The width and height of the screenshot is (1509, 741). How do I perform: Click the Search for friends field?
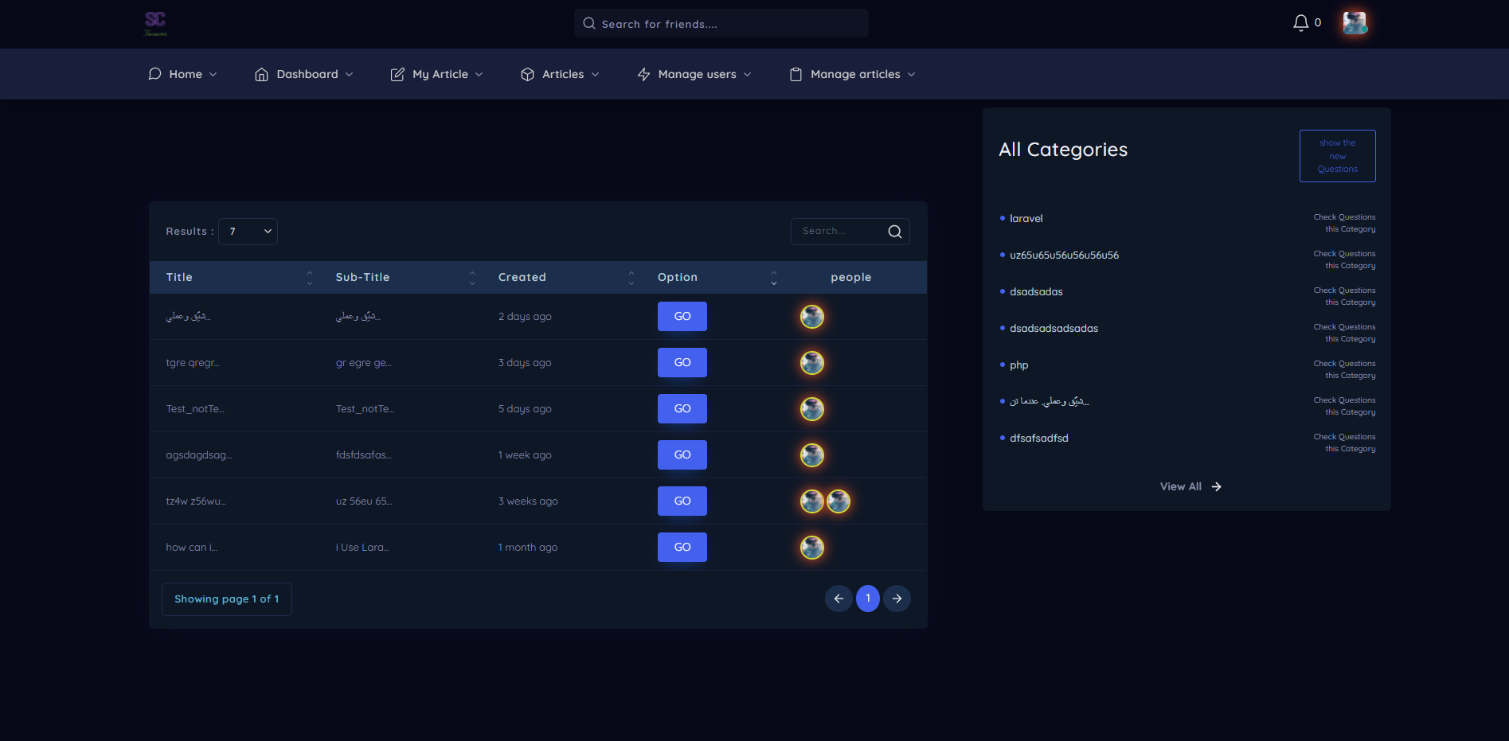pos(721,24)
